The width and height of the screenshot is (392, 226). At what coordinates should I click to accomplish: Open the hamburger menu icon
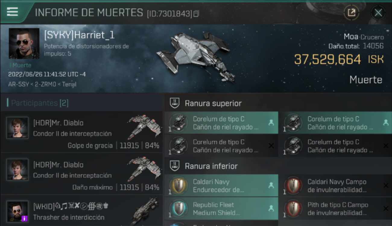12,12
